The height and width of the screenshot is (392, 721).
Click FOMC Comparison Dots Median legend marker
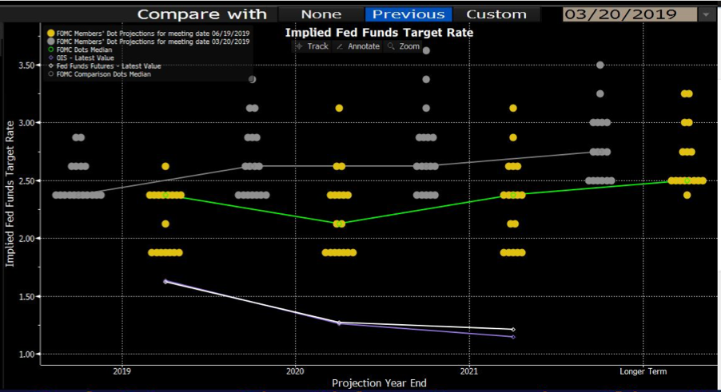[50, 74]
